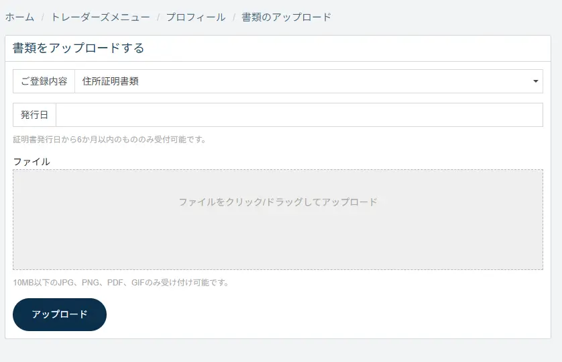The image size is (562, 362).
Task: Click the 書類のアップロード breadcrumb item
Action: pyautogui.click(x=286, y=17)
